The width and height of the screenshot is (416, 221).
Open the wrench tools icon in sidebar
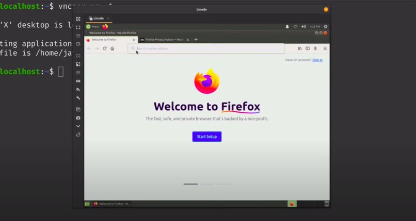coord(78,98)
